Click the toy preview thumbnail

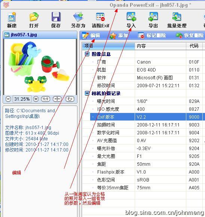[40, 67]
